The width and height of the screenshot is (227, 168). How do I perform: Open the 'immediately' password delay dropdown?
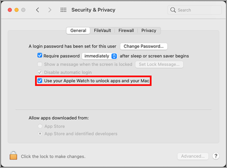pyautogui.click(x=100, y=56)
